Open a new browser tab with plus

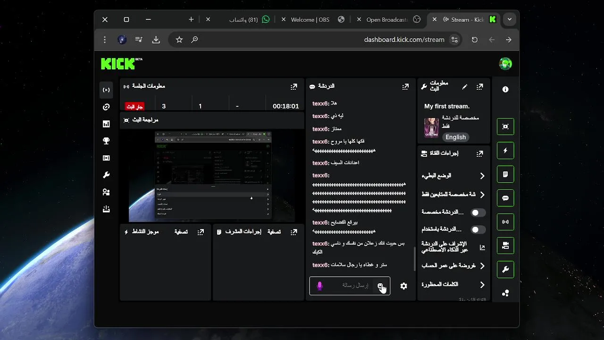click(x=191, y=19)
